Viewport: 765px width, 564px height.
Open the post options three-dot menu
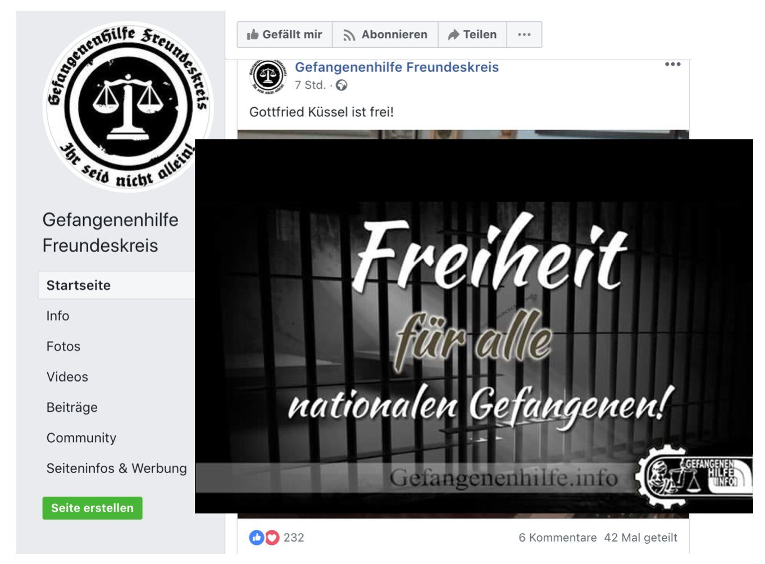[x=672, y=65]
